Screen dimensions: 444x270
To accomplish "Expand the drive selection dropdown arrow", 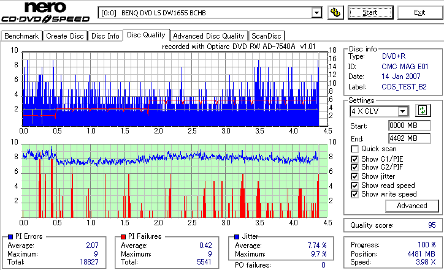I will pos(316,13).
